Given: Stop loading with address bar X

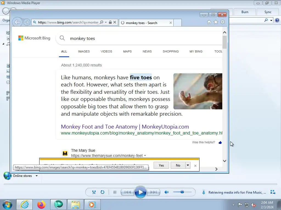Looking at the screenshot, I should click(115, 22).
